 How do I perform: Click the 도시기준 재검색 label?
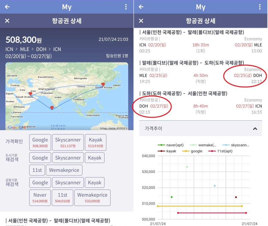pos(12,158)
